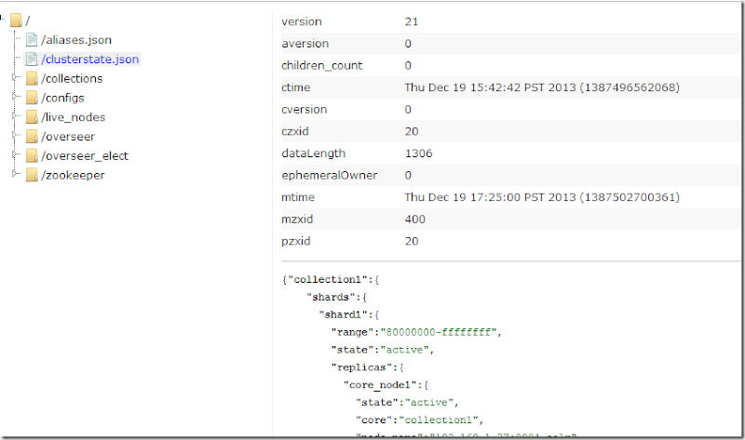Click the /live_nodes folder icon
Image resolution: width=745 pixels, height=440 pixels.
[x=33, y=117]
